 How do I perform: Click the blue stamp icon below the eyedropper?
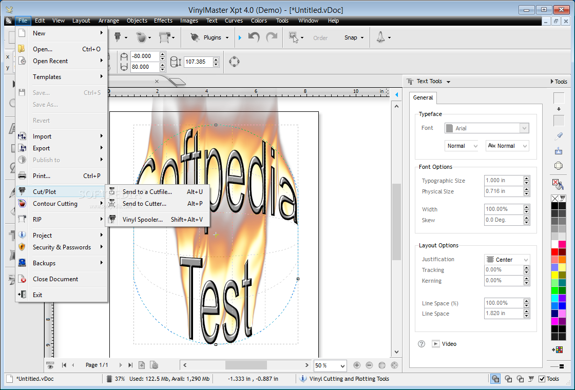[559, 151]
